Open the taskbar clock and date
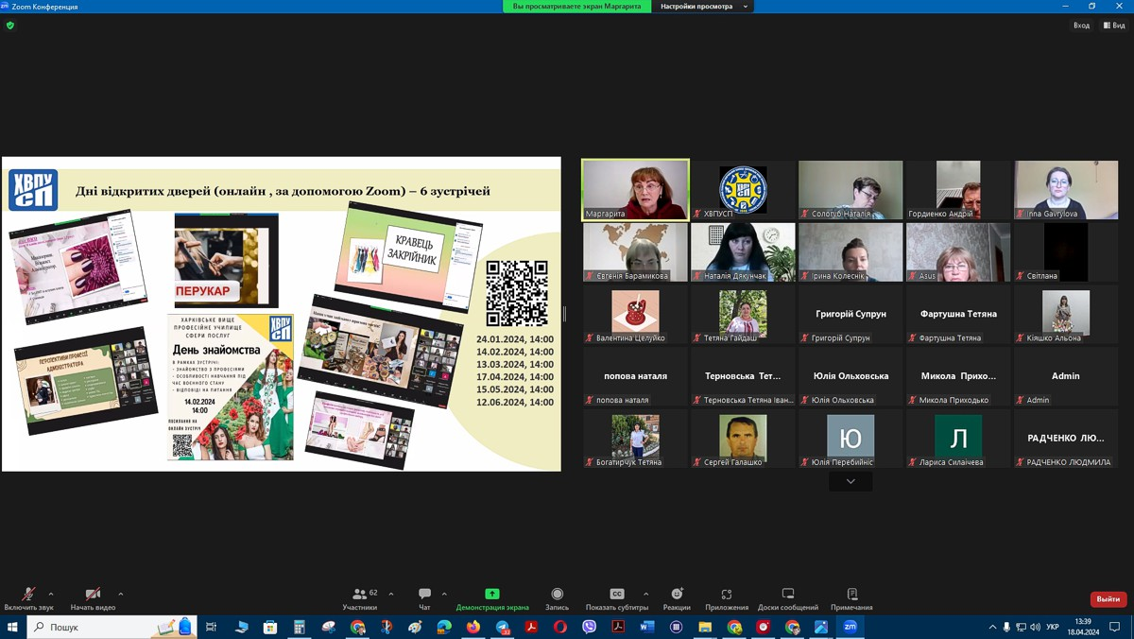Image resolution: width=1134 pixels, height=639 pixels. [1083, 627]
